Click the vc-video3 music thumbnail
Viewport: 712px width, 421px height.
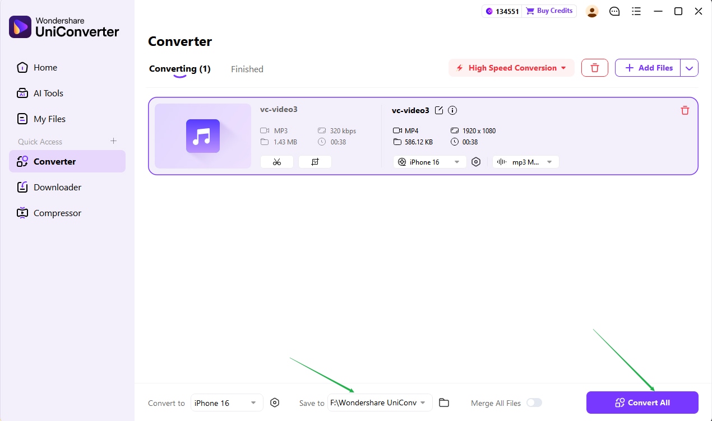[x=203, y=136]
